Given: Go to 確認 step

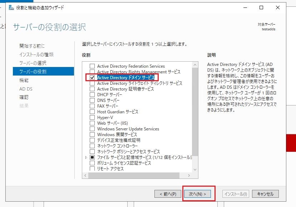Looking at the screenshot, I should coord(24,97).
